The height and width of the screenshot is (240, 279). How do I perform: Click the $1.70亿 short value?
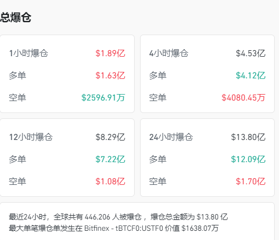pyautogui.click(x=250, y=182)
